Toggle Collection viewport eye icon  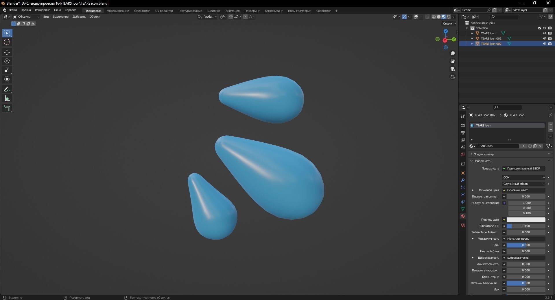point(545,28)
